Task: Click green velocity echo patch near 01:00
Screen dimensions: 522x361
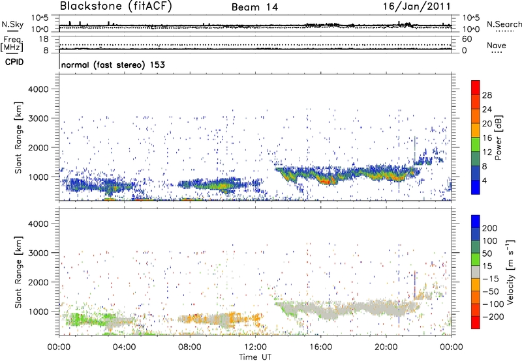Action: pos(76,319)
